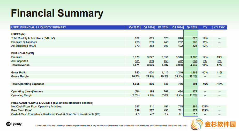Screen dimensions: 239x131
Task: Click the Free Cash Flow* row label
Action: (x=22, y=110)
